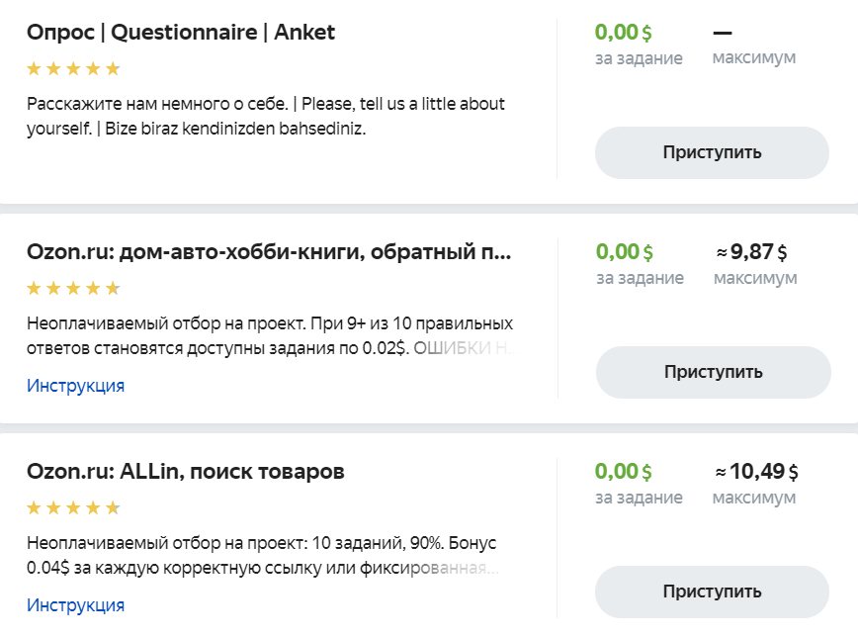This screenshot has width=858, height=638.
Task: Click the ≈10,49 $ maximum amount
Action: click(x=756, y=472)
